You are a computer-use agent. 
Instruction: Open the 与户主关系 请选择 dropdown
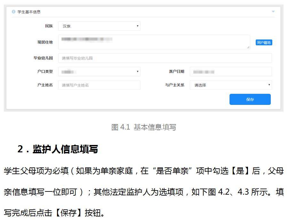point(230,85)
